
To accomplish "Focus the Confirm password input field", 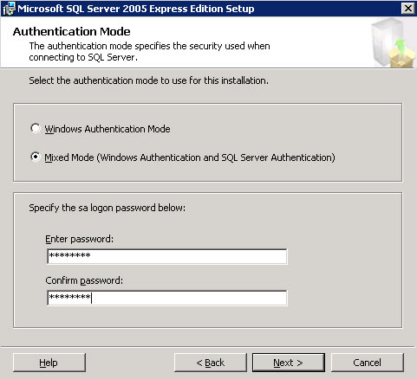I will tap(167, 298).
